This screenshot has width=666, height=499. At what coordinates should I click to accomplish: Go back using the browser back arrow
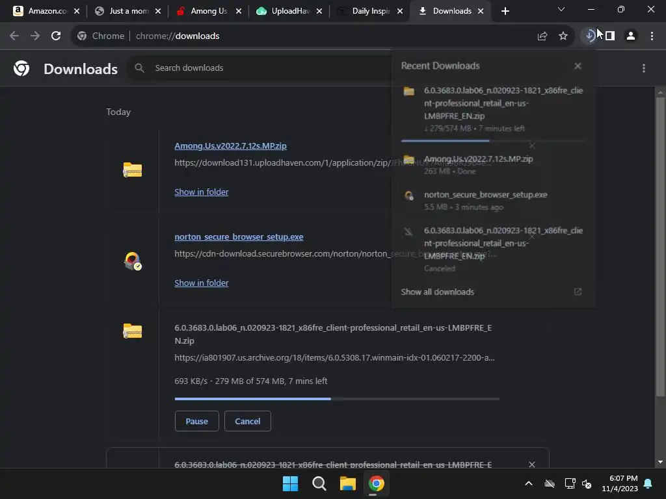tap(14, 36)
